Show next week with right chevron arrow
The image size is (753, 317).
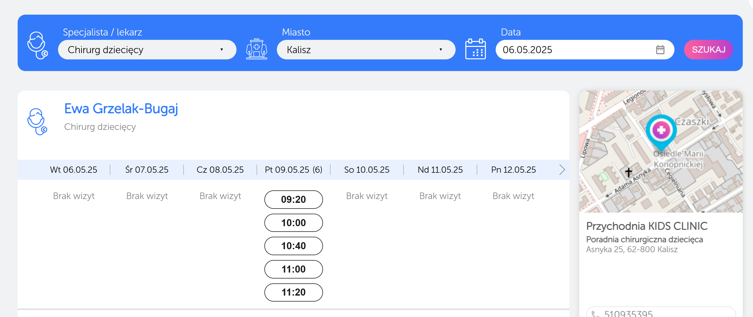click(x=562, y=169)
